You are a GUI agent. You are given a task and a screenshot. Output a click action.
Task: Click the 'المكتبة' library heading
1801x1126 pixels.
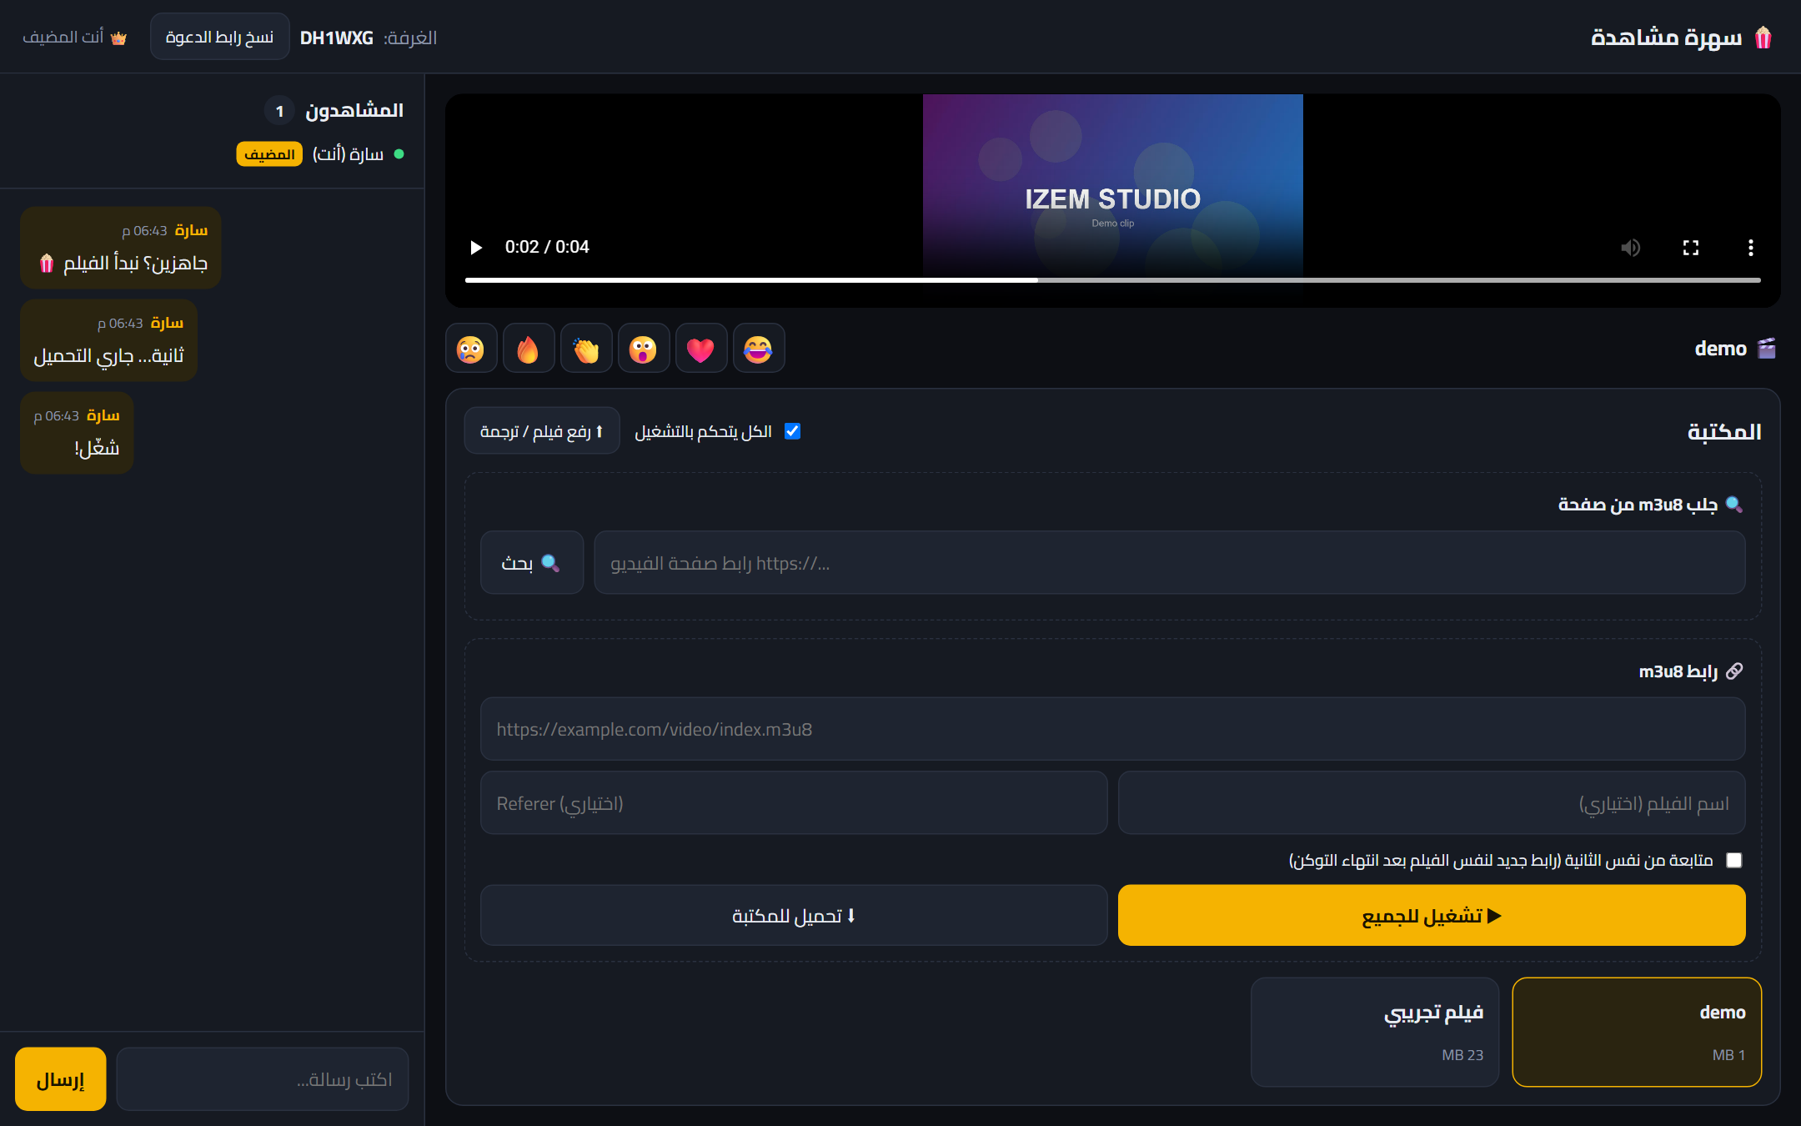click(x=1724, y=431)
